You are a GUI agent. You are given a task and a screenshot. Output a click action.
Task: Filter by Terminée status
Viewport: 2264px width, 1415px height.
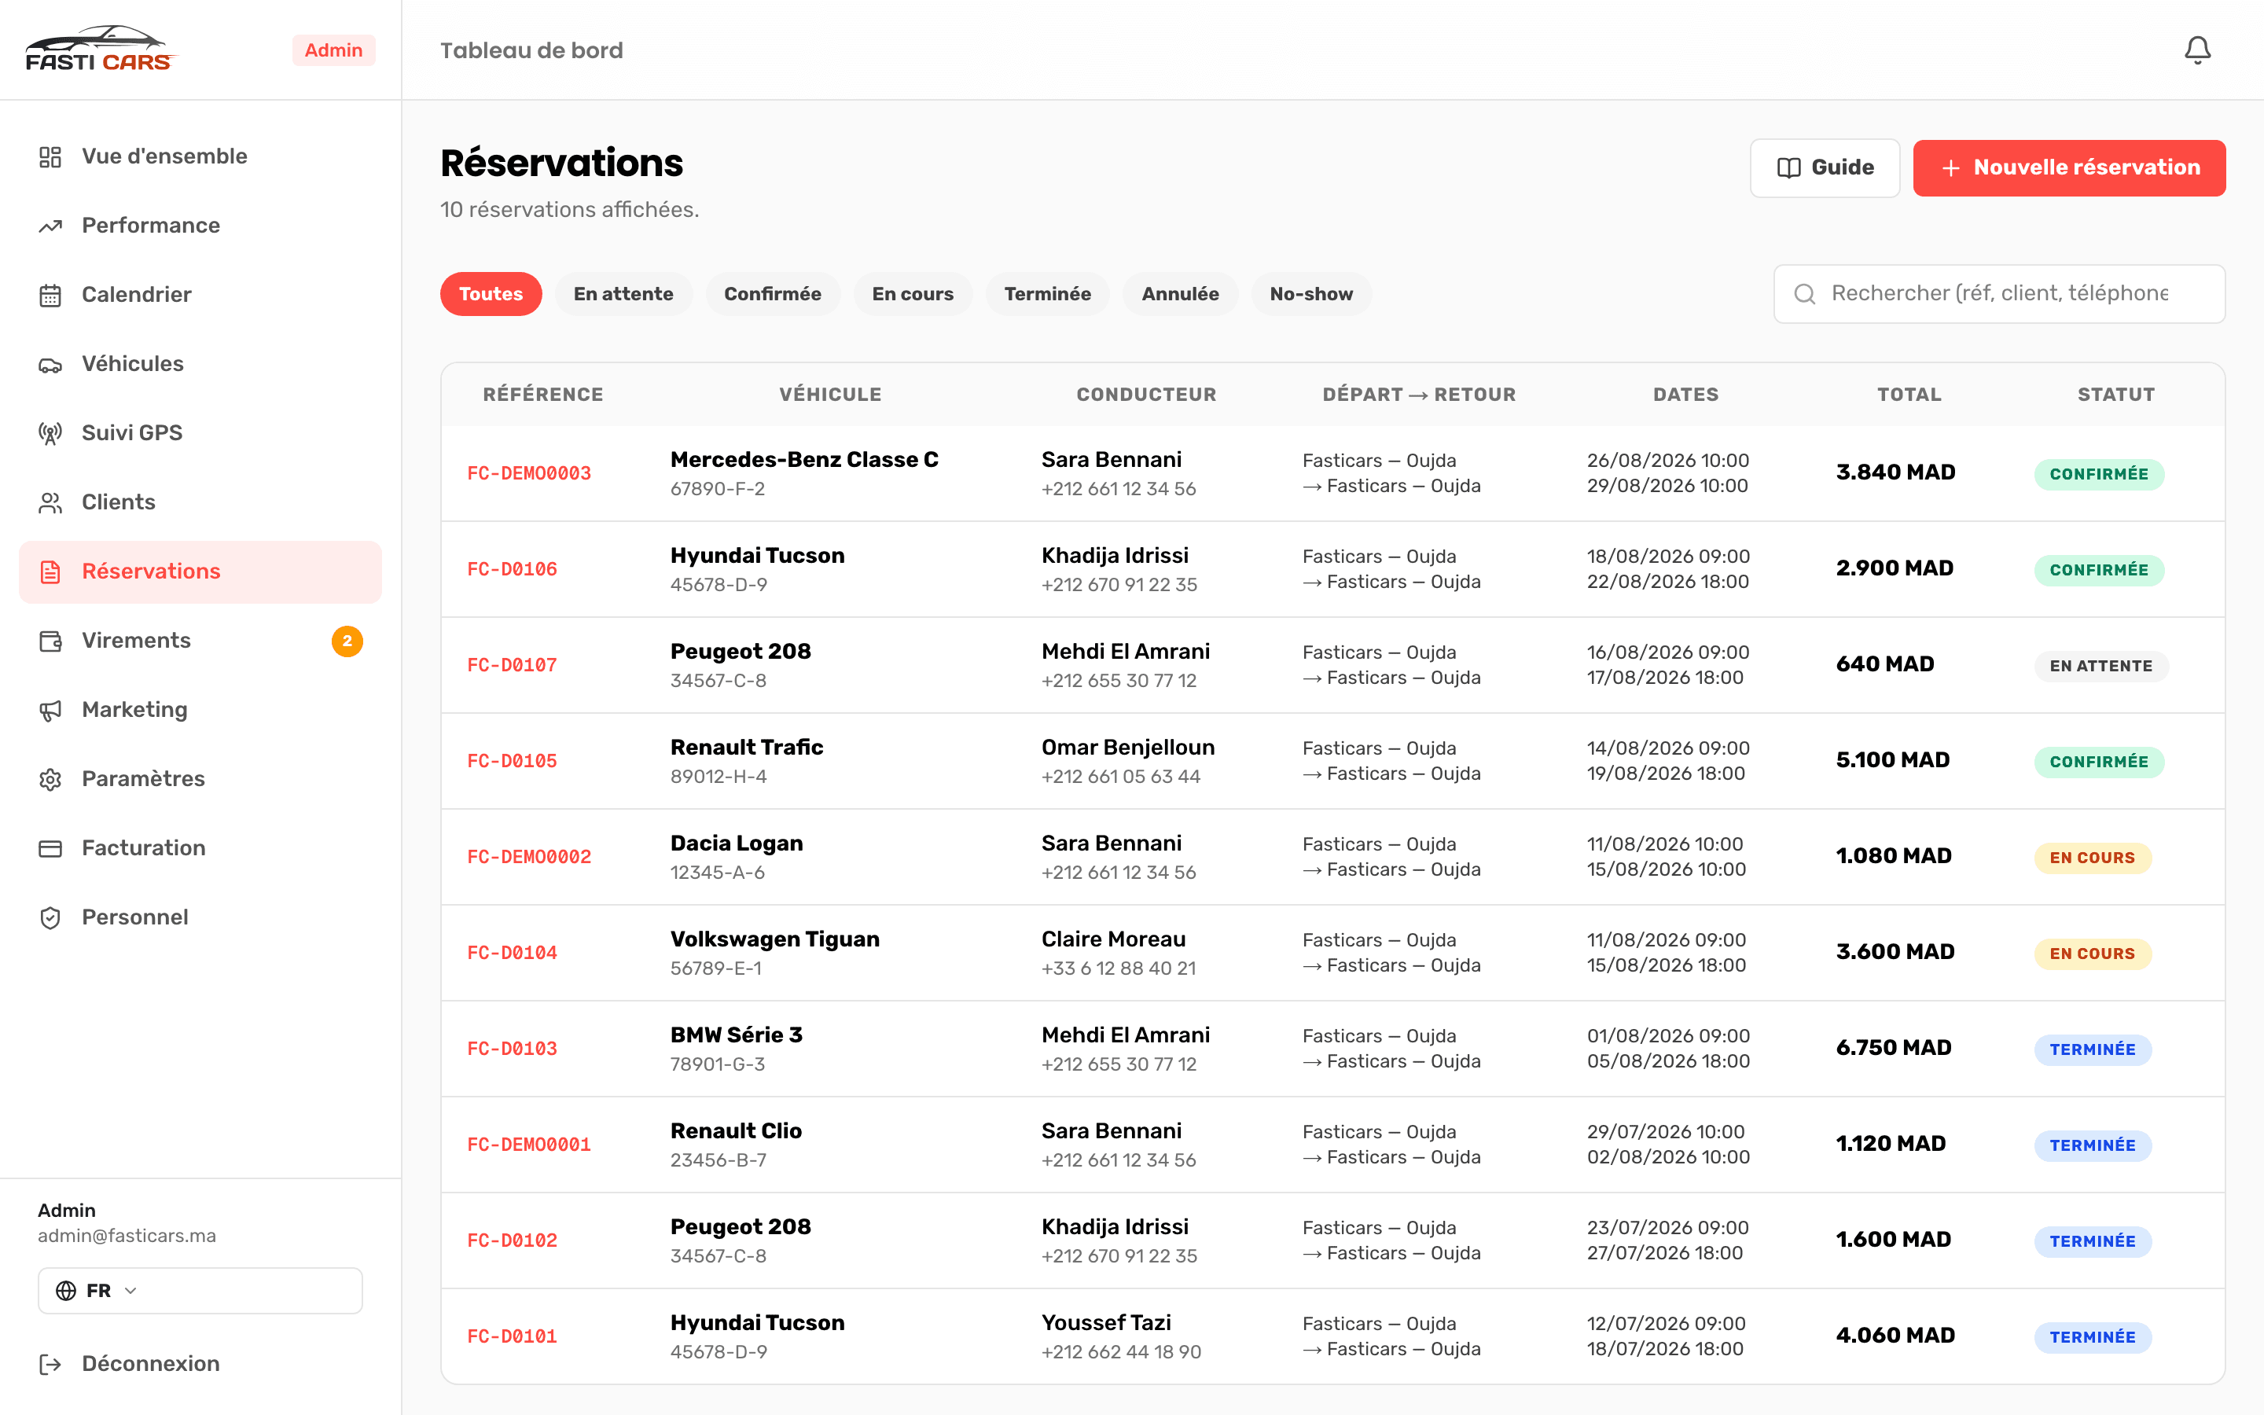[1048, 294]
